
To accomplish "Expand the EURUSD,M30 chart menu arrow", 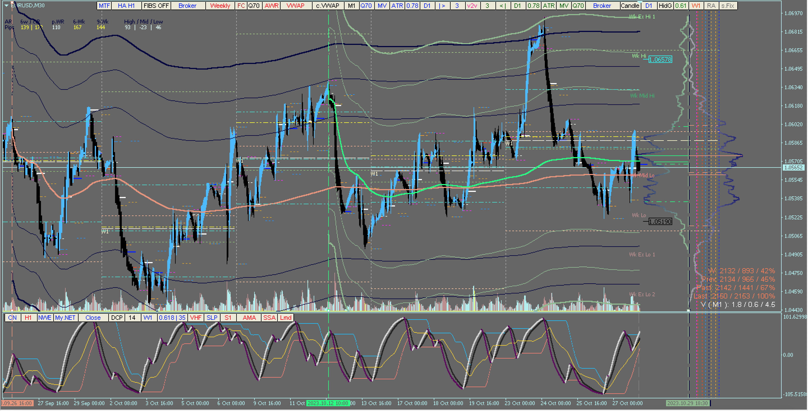I will click(6, 5).
